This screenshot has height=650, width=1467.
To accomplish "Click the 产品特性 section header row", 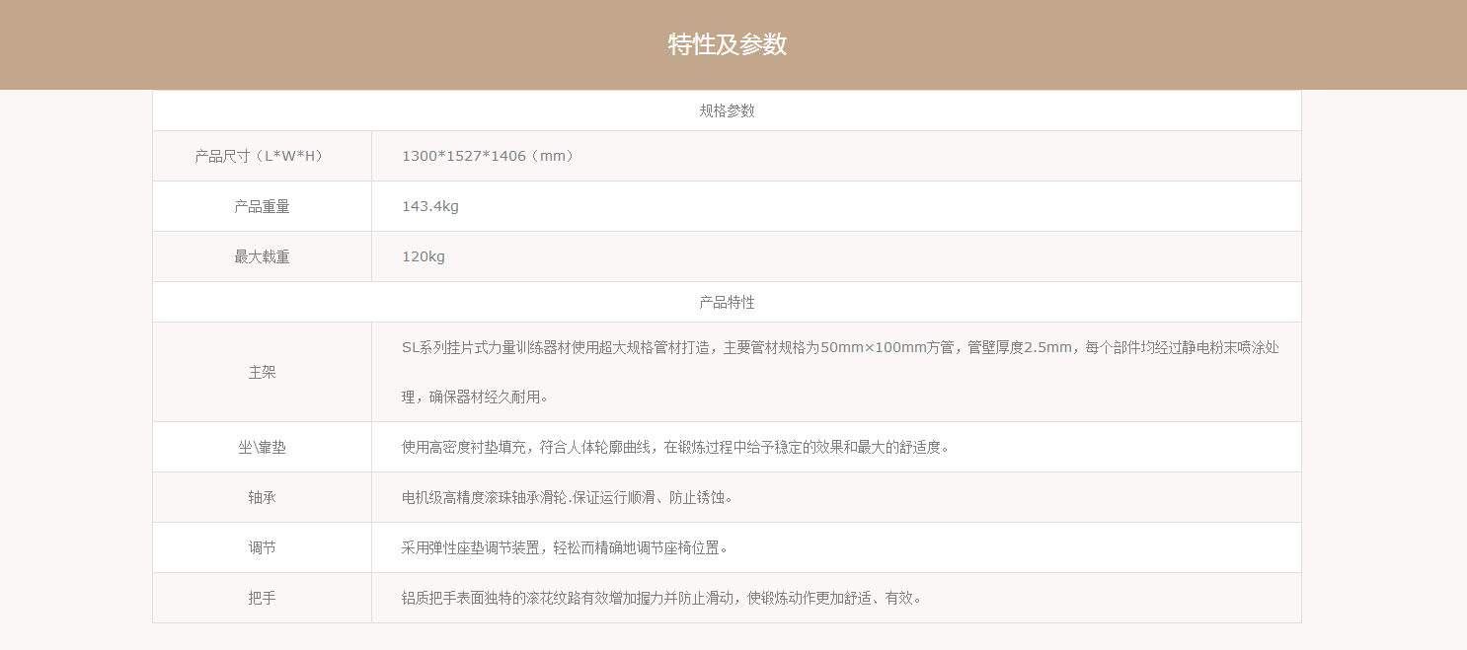I will [727, 302].
